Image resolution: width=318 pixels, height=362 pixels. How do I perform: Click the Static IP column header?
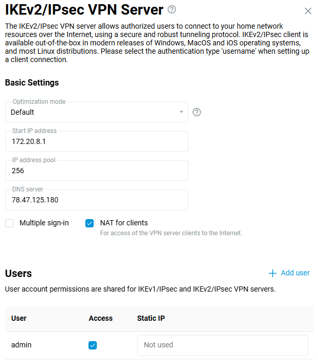pos(151,318)
